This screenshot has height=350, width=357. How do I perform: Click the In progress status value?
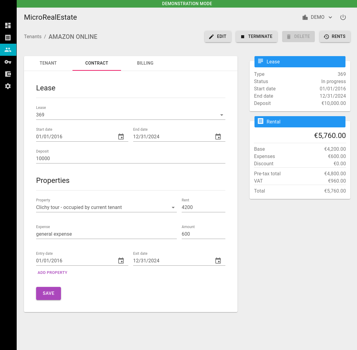tap(333, 82)
